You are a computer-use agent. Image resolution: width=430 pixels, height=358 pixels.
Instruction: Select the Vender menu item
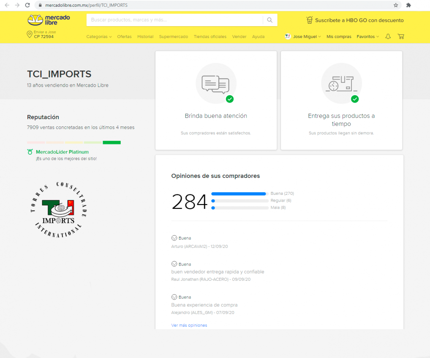(239, 36)
